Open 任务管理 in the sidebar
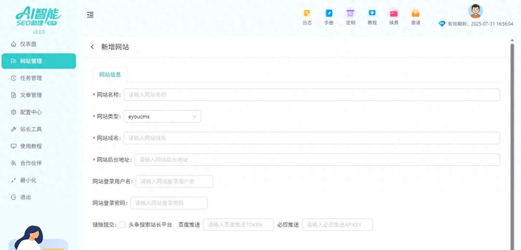Image resolution: width=521 pixels, height=250 pixels. click(31, 78)
